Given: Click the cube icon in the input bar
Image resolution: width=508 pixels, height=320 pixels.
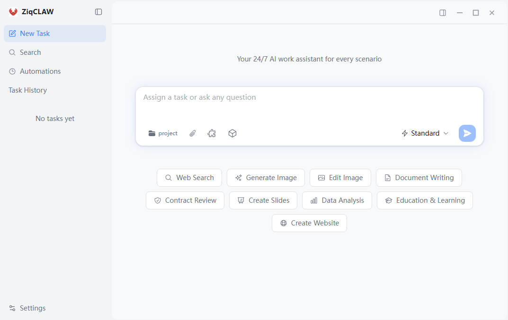Looking at the screenshot, I should click(x=232, y=133).
